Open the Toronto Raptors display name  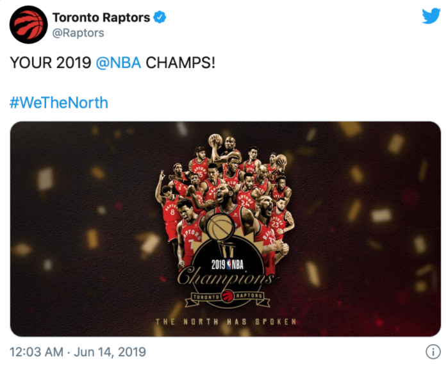(101, 17)
